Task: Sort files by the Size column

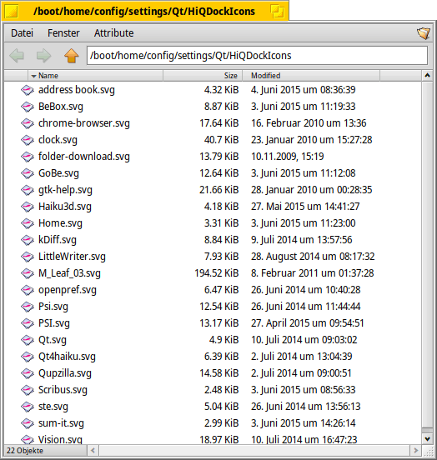Action: point(203,76)
